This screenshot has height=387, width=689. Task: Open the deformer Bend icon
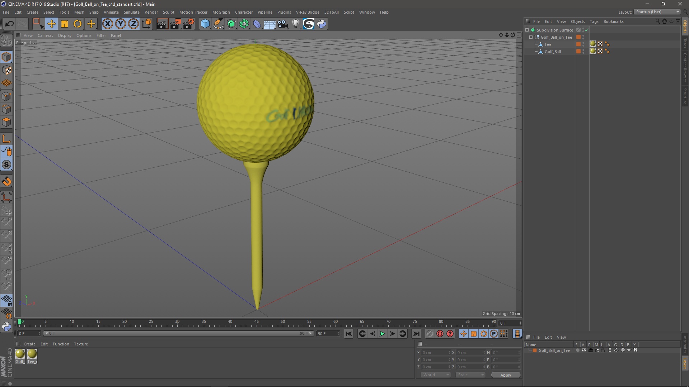(257, 24)
